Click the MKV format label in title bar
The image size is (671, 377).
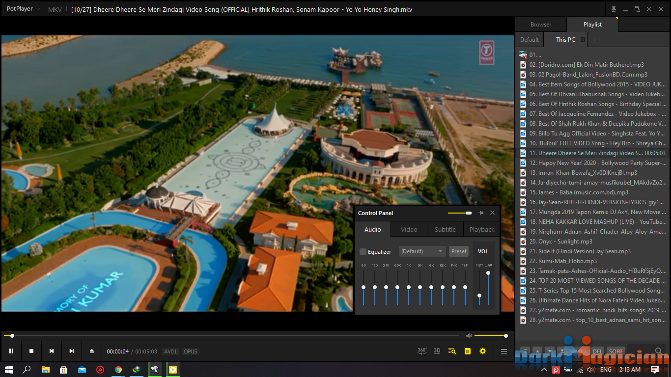(x=55, y=9)
